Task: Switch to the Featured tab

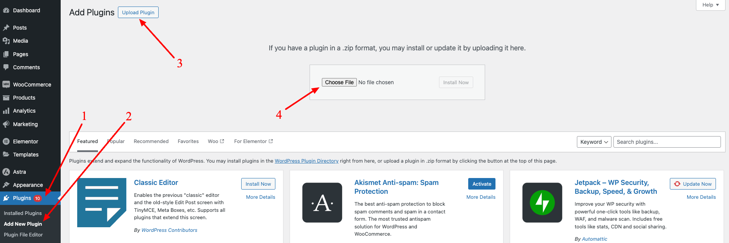Action: [x=88, y=141]
